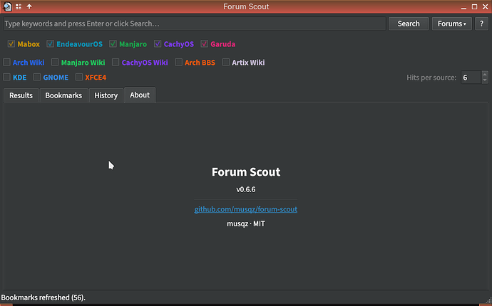Click the 'Bookmarks refreshed (56).' status message
Viewport: 492px width, 306px height.
[43, 297]
